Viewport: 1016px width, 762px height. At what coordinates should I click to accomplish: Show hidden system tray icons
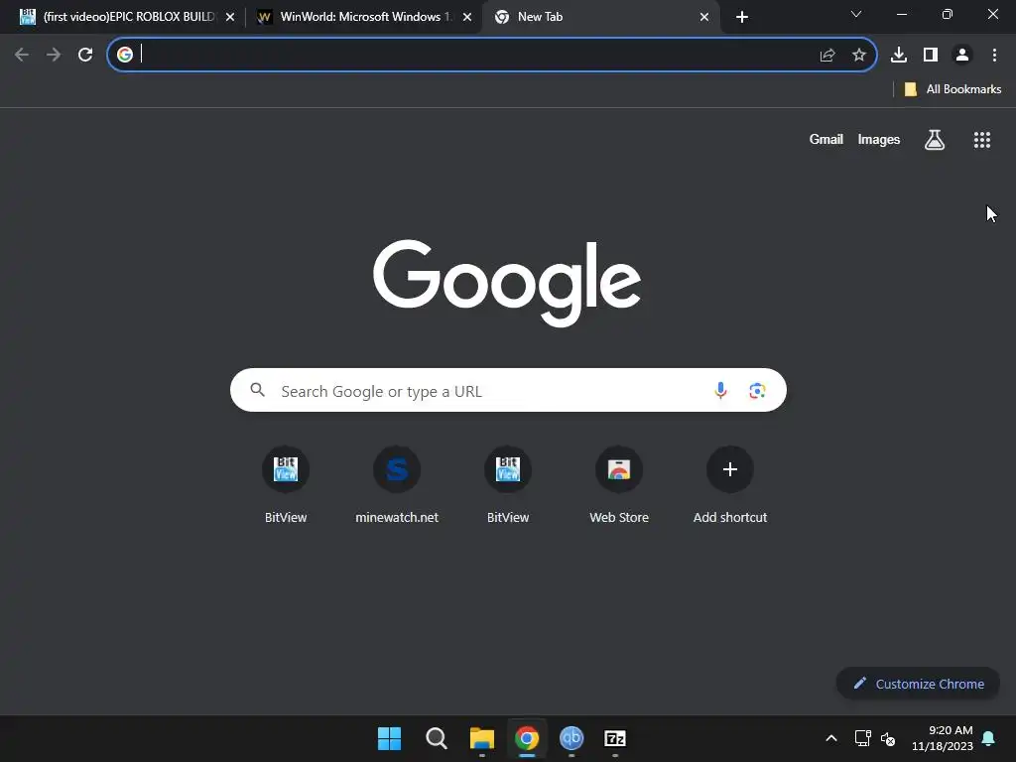click(831, 738)
